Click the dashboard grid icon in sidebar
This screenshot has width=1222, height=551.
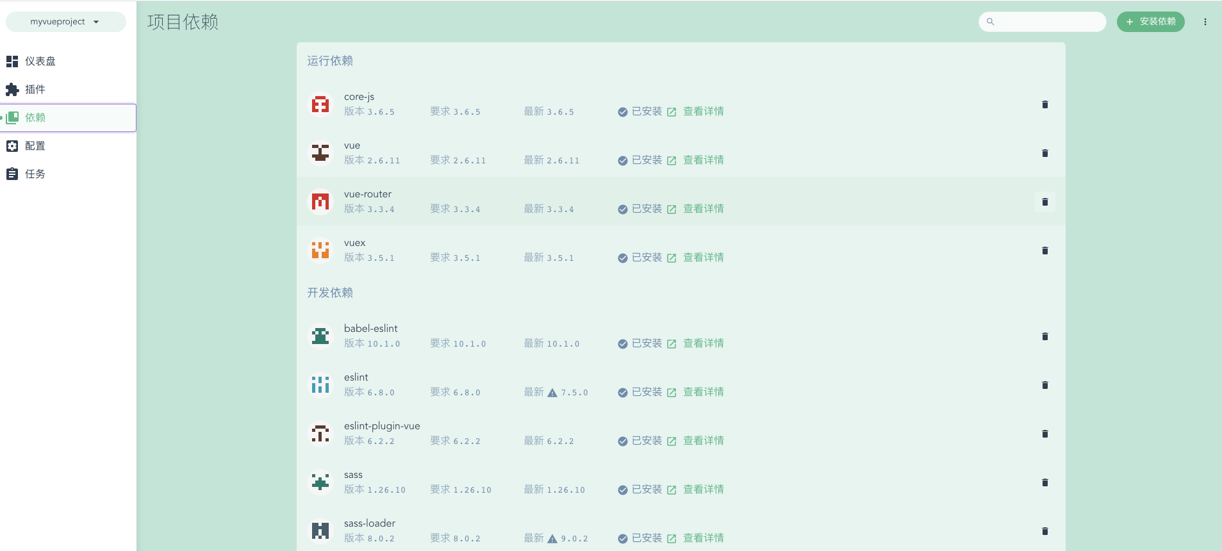click(x=12, y=62)
